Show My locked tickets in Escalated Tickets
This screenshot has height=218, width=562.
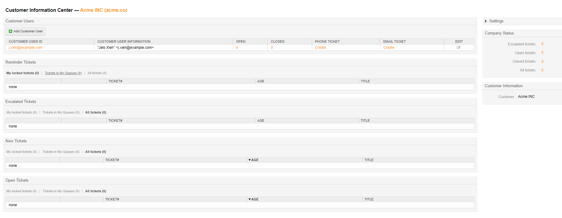point(22,113)
